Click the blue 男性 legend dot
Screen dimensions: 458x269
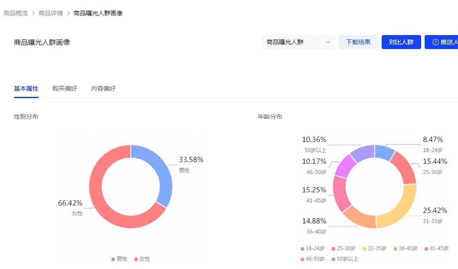point(113,259)
